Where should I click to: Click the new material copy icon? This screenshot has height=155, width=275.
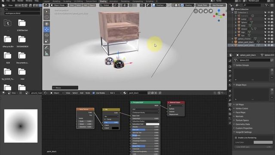(x=153, y=93)
